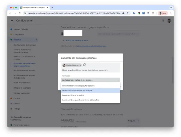This screenshot has height=137, width=181.
Task: Click the copy icon beside Marifer Martinez chip
Action: [85, 65]
